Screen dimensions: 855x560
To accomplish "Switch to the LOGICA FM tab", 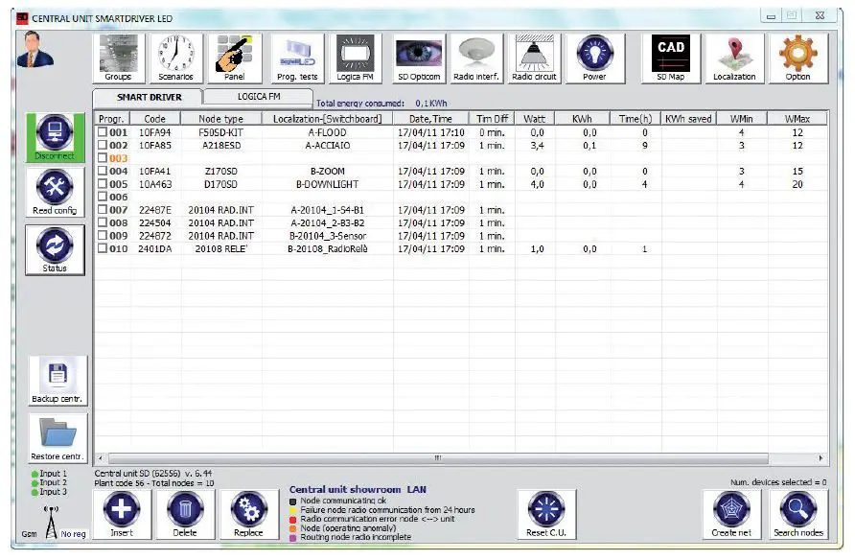I will [259, 97].
